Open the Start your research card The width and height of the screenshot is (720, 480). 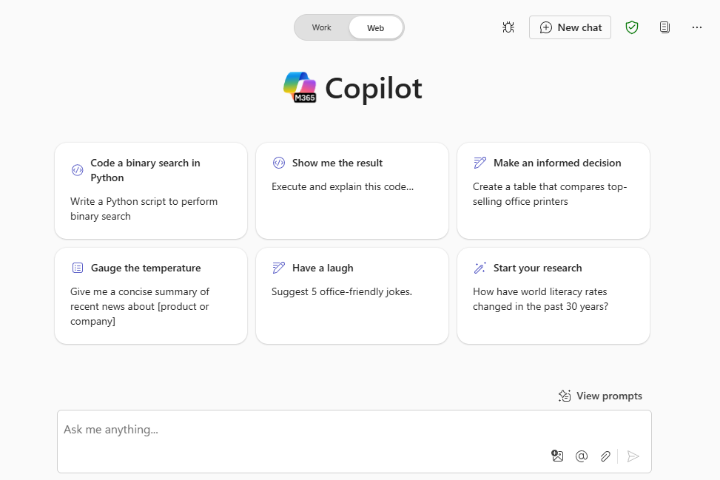[x=554, y=296]
